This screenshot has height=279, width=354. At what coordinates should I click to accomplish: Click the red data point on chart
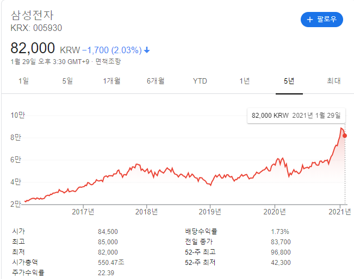click(345, 136)
